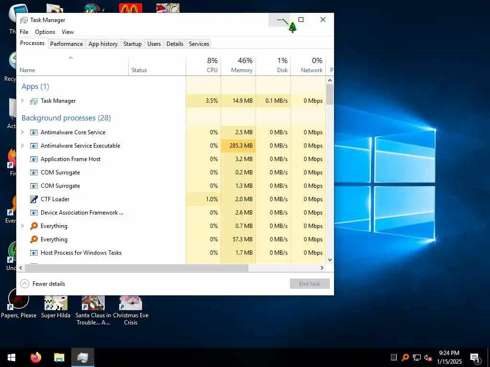The width and height of the screenshot is (490, 367).
Task: Click the 57.3 MB Everything search icon
Action: (x=34, y=239)
